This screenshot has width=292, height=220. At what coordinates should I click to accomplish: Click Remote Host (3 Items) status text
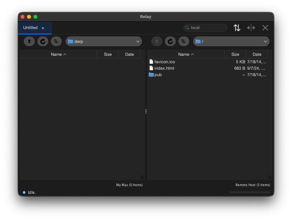pos(253,185)
